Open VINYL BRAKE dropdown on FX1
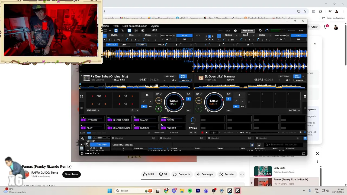The image size is (347, 195). pos(174,35)
